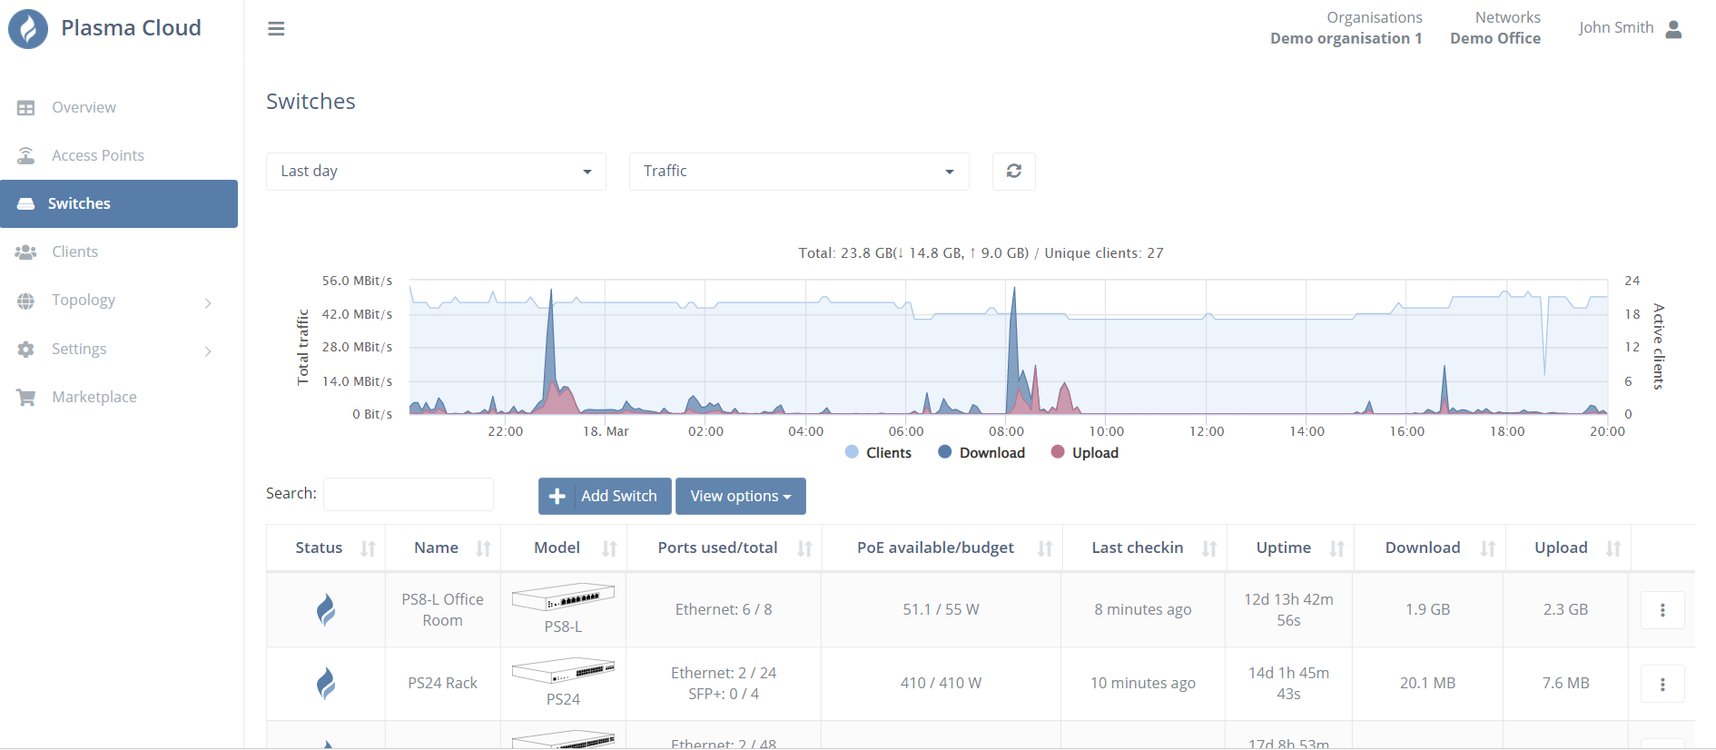Toggle Upload series in chart legend
The height and width of the screenshot is (750, 1716).
(x=1085, y=452)
